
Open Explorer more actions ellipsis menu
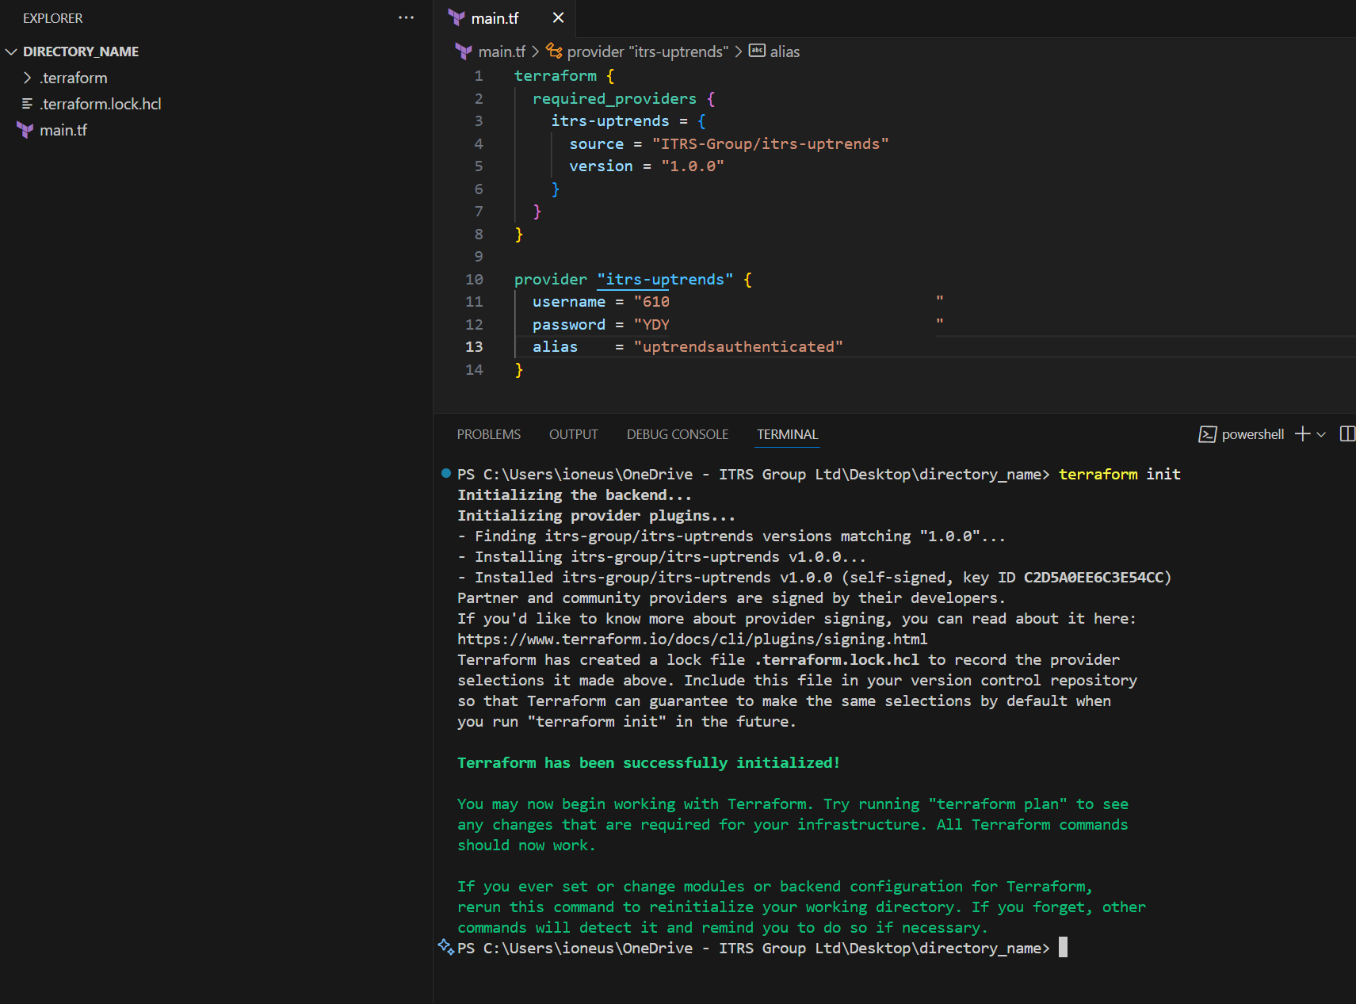[x=406, y=17]
